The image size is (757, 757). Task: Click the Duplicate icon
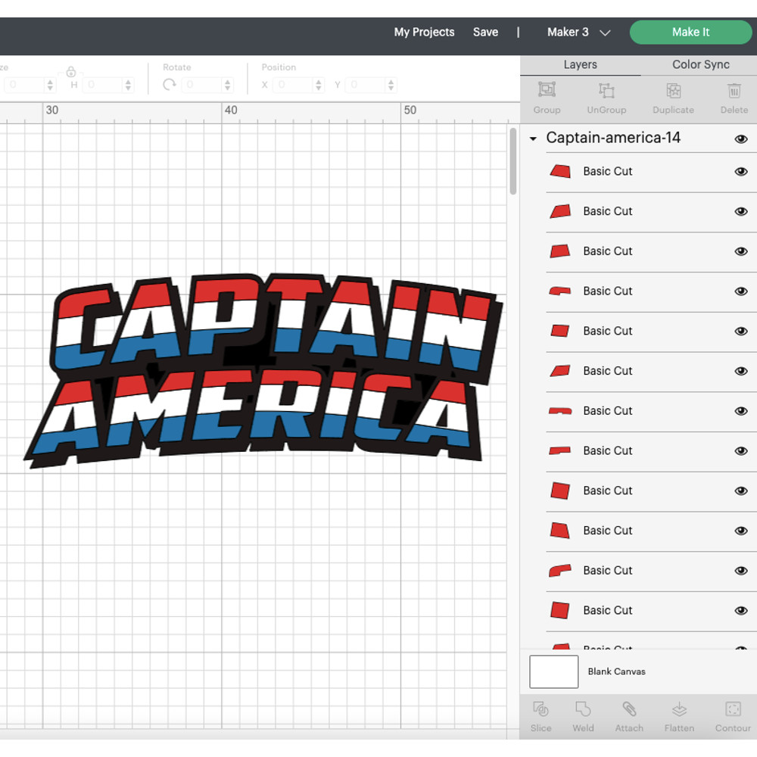click(x=673, y=98)
